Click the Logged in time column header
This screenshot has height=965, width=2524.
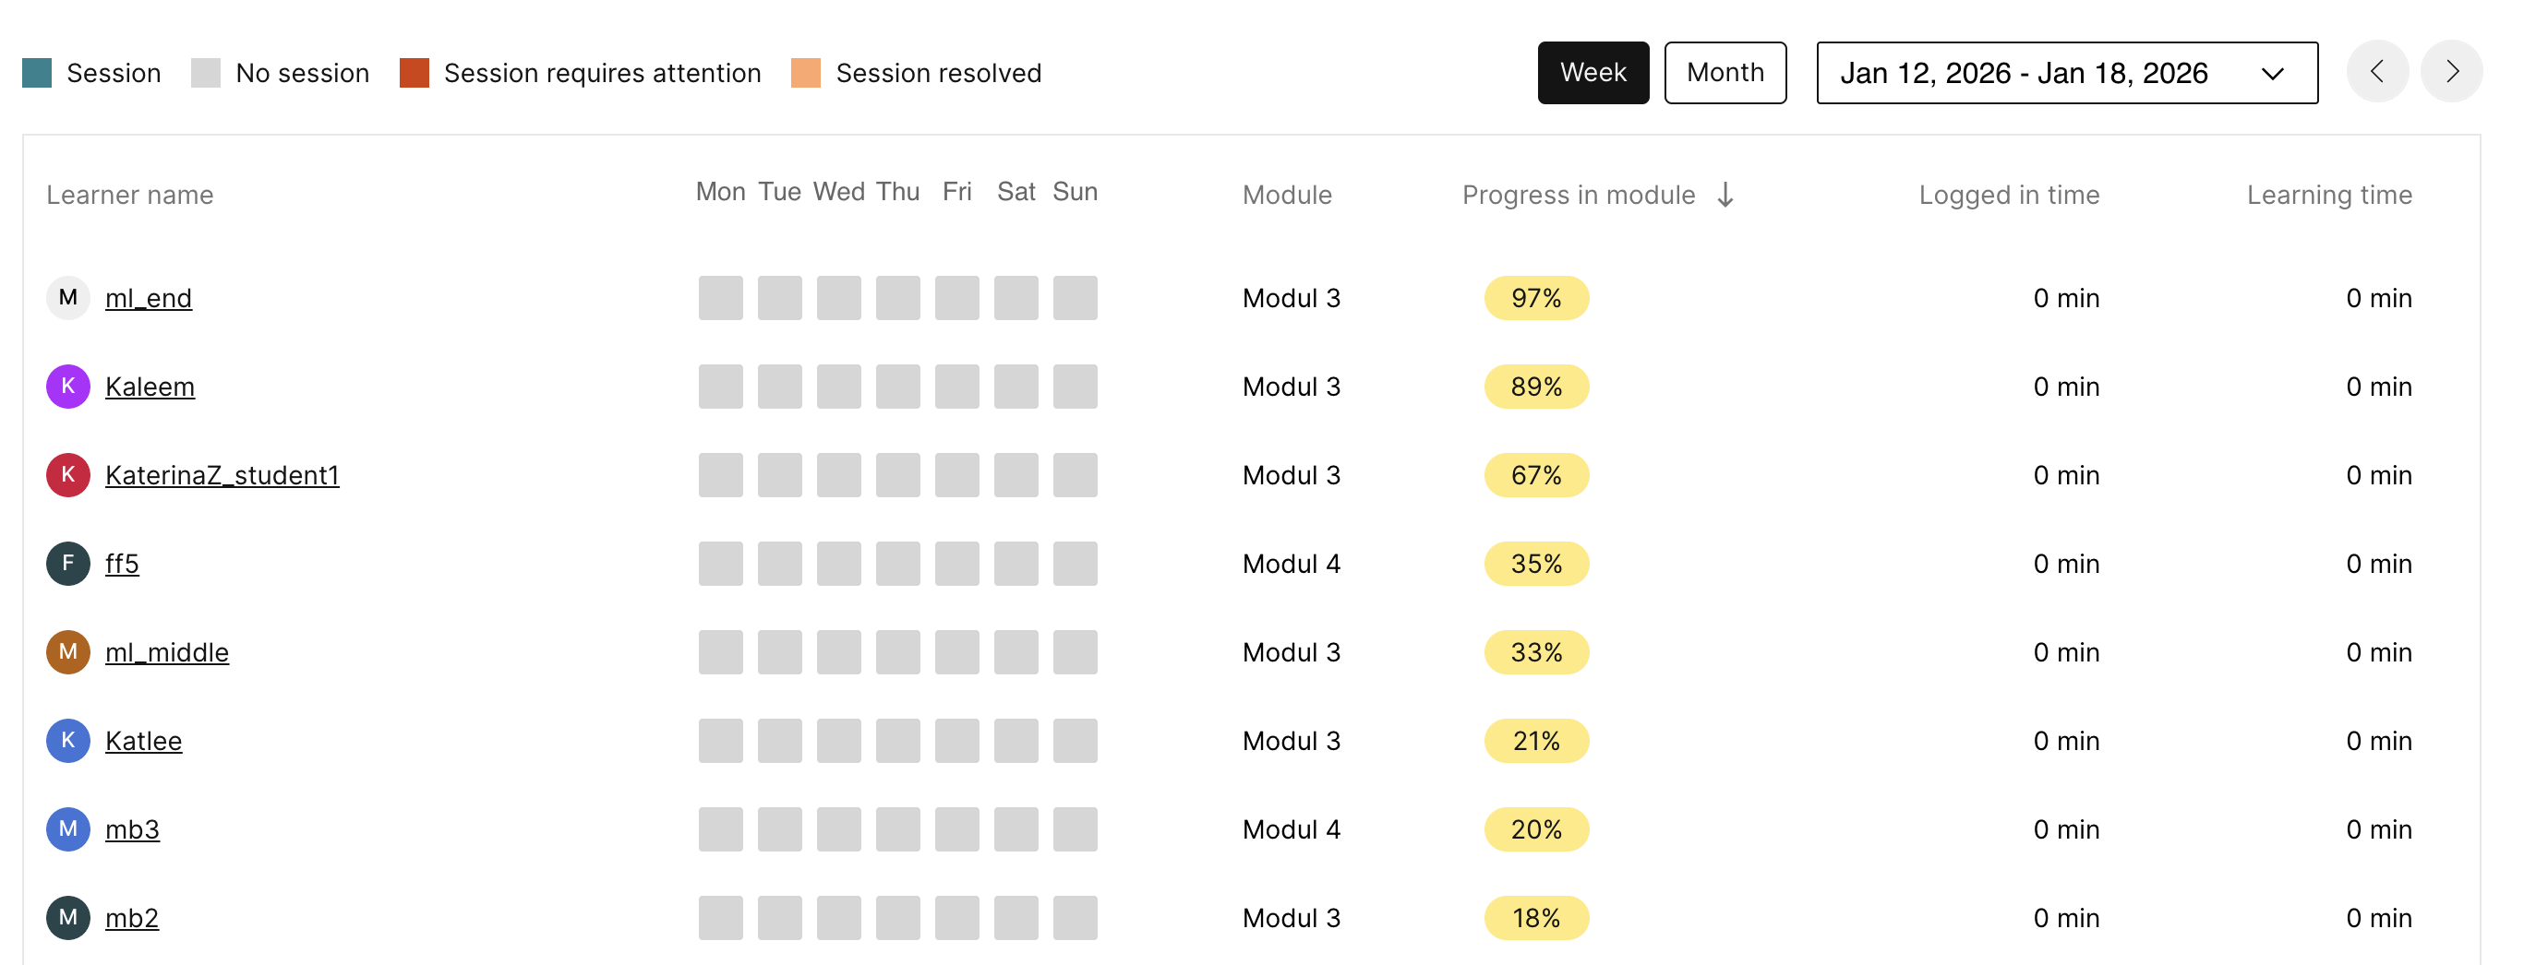coord(2008,195)
